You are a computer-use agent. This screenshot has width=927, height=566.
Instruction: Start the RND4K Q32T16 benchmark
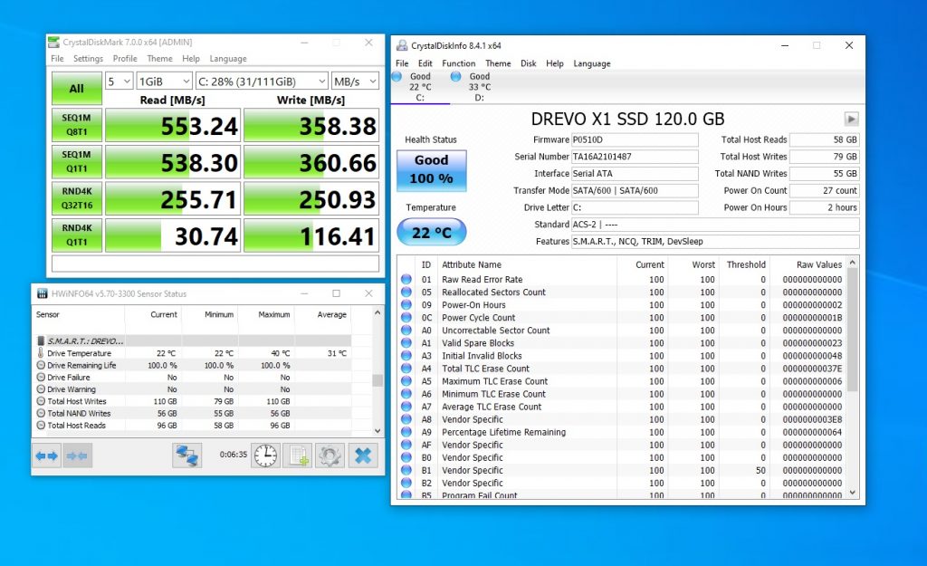[76, 198]
